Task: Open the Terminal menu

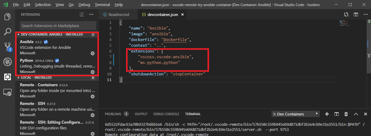Action: 102,5
